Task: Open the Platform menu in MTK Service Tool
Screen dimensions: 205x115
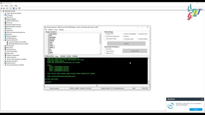Action: click(51, 30)
